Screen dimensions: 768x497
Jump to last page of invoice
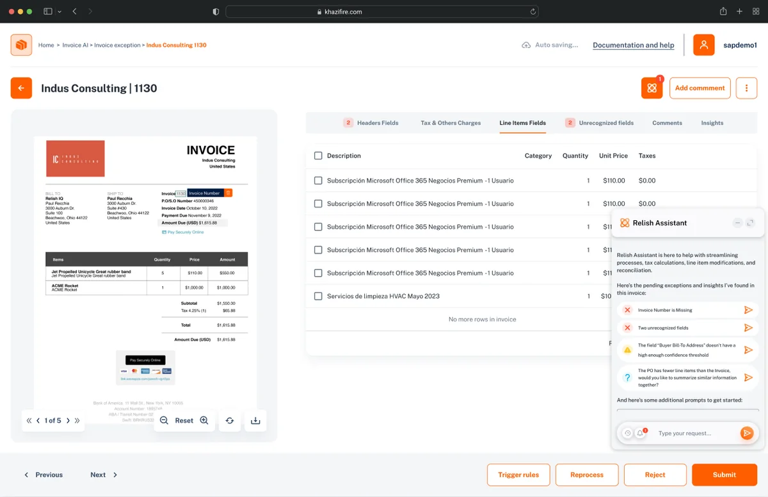pyautogui.click(x=77, y=421)
